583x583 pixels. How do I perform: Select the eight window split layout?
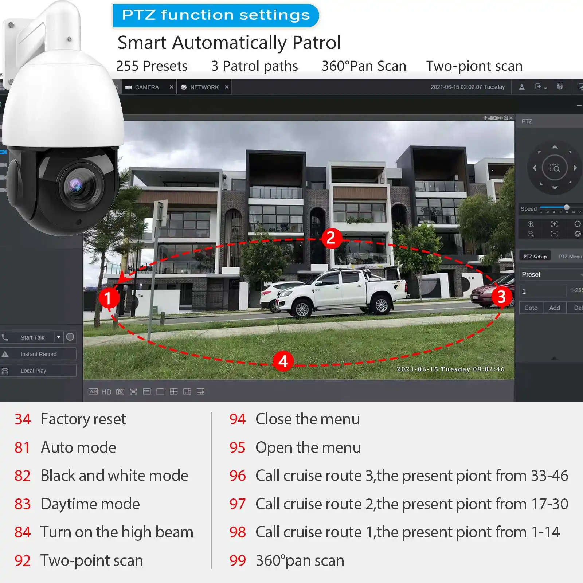(200, 392)
